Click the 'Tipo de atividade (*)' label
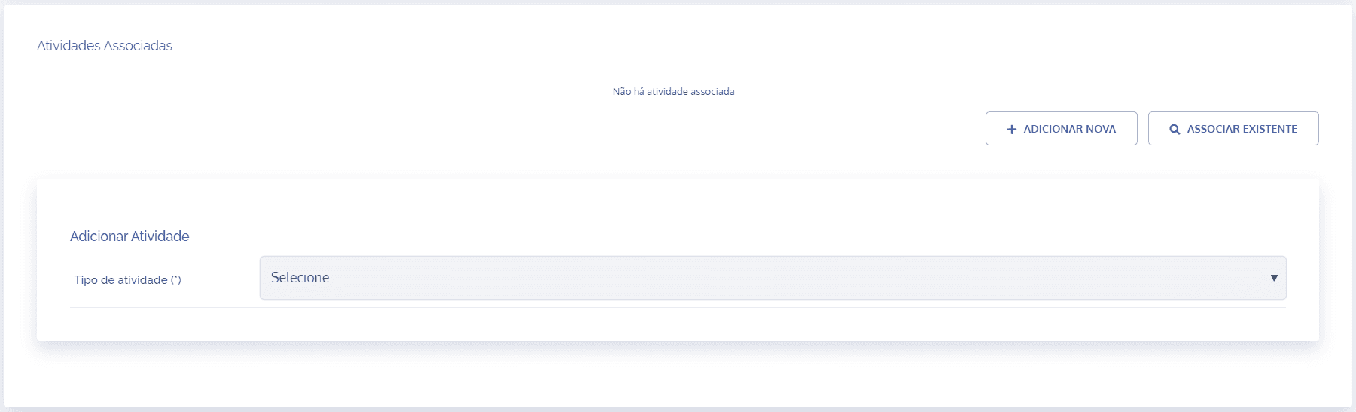The image size is (1356, 412). tap(127, 280)
